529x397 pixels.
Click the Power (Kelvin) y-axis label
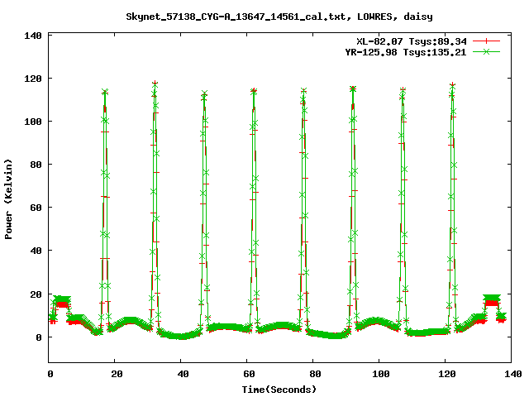9,197
